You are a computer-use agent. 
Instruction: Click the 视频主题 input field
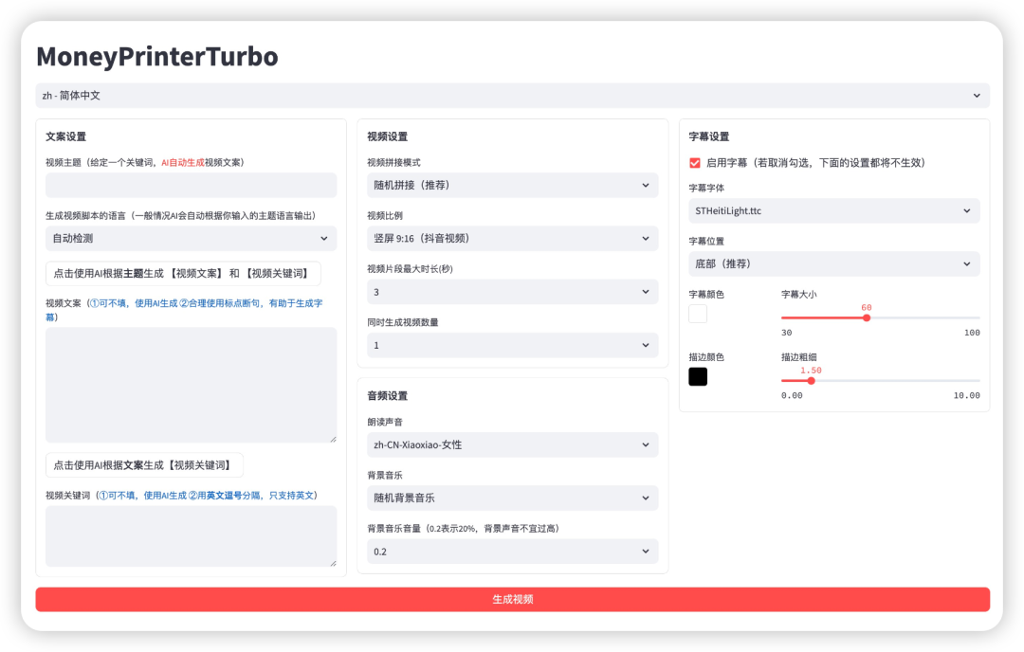point(191,186)
